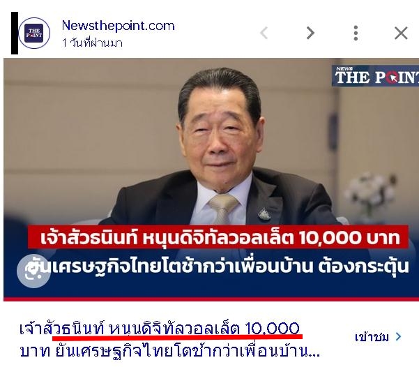This screenshot has width=419, height=367.
Task: Click The Point circular profile logo
Action: (34, 33)
